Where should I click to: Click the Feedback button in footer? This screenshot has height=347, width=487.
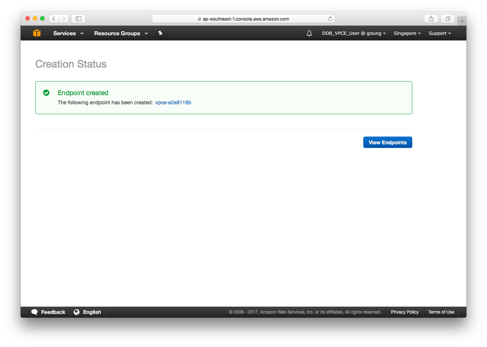49,312
